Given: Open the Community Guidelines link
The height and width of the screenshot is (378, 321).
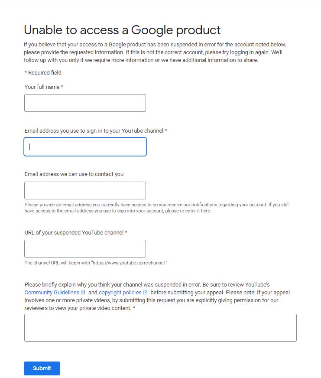Looking at the screenshot, I should coord(52,293).
